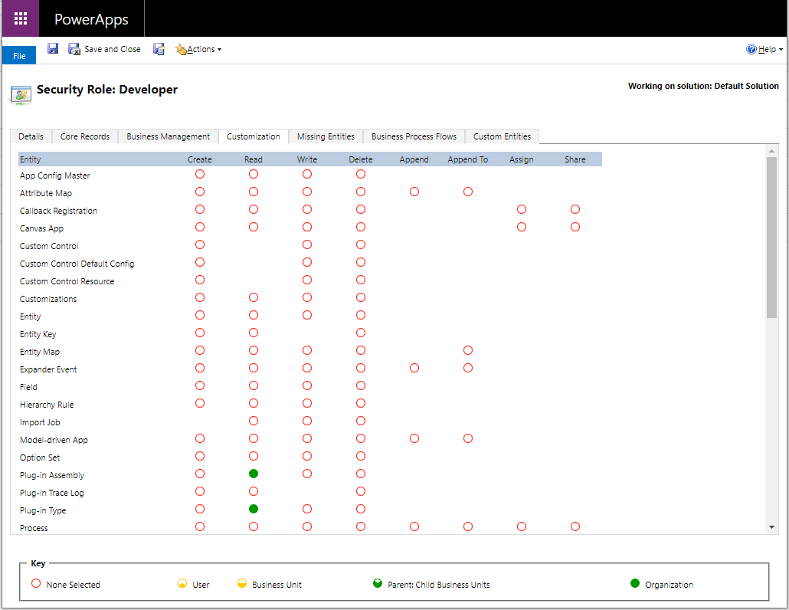Click Save and Close button text
The height and width of the screenshot is (610, 789).
[113, 49]
